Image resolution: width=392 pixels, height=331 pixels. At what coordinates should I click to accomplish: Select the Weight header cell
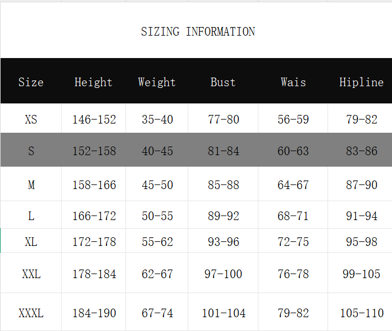click(157, 82)
